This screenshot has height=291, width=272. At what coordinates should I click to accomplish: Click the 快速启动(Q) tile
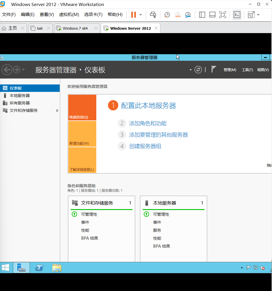point(82,108)
